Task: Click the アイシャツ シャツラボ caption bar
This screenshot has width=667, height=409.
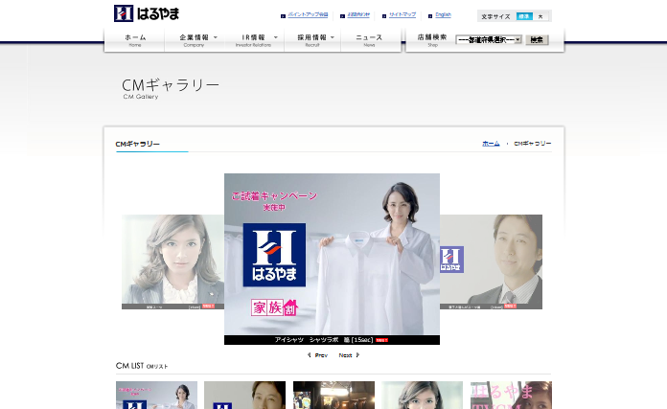Action: (332, 340)
